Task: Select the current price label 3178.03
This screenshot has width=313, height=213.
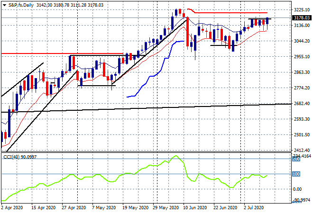Action: [302, 18]
